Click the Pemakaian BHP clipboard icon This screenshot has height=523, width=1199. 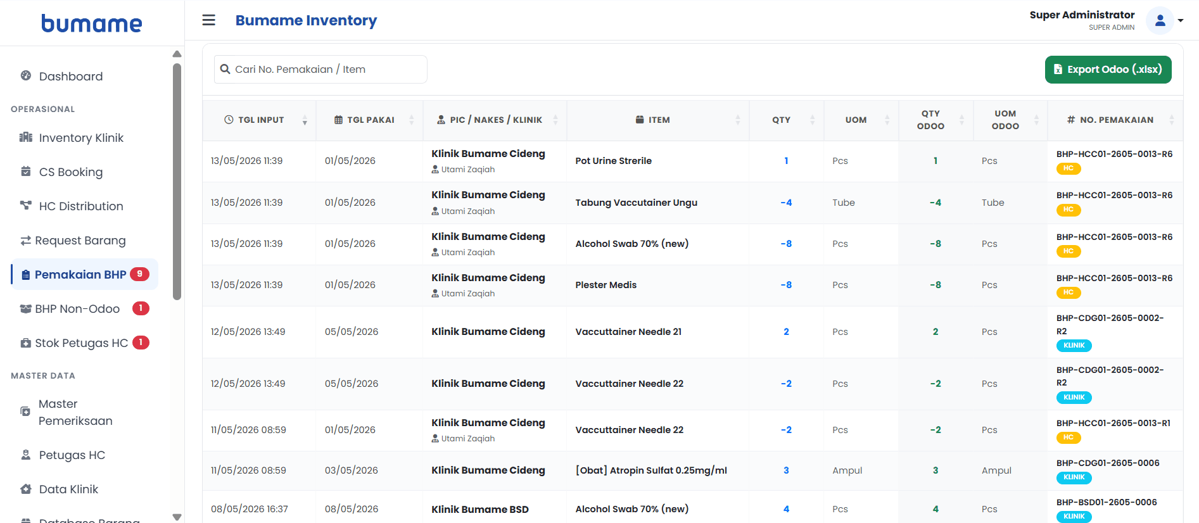pos(26,275)
